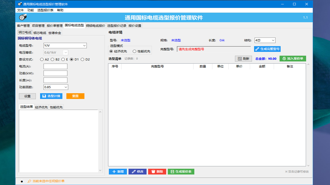Open the 选型报价表 menu
Image resolution: width=330 pixels, height=185 pixels.
pyautogui.click(x=45, y=10)
